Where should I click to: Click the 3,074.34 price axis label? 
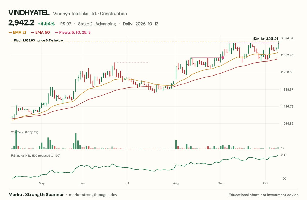coord(287,38)
